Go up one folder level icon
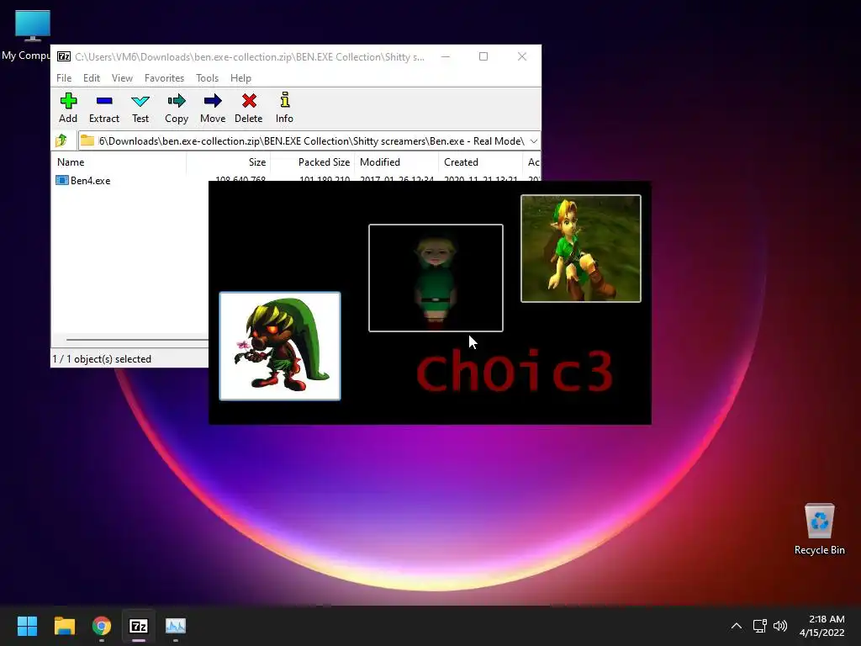 tap(61, 140)
